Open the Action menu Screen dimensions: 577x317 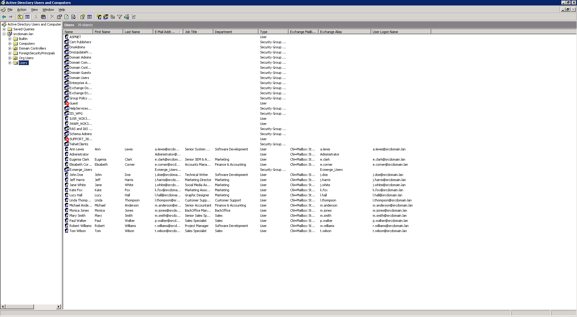tap(22, 9)
